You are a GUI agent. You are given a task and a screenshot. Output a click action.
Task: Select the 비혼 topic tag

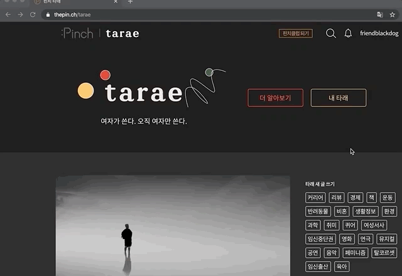tap(342, 211)
